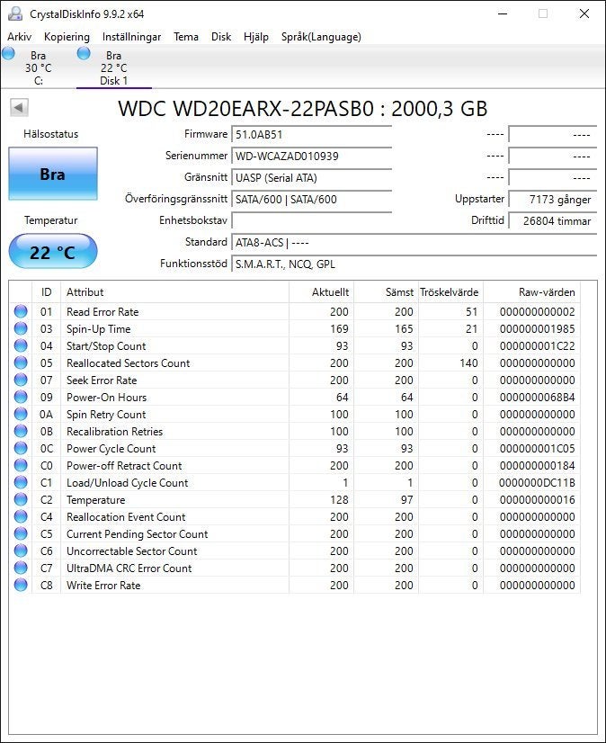Open the Kopiering menu
Image resolution: width=606 pixels, height=743 pixels.
click(67, 37)
